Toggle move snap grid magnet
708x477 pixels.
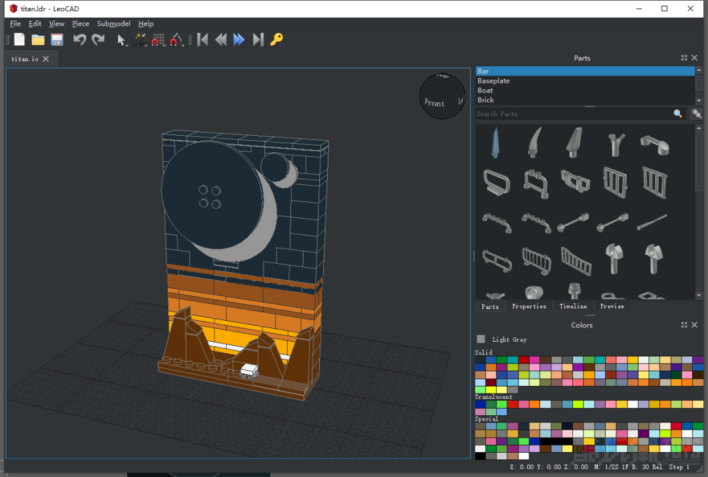tap(158, 40)
